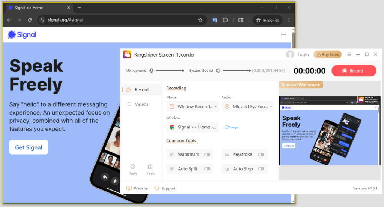Viewport: 384px width, 207px height.
Task: Click the Kingshiper Screen Recorder logo
Action: [127, 55]
